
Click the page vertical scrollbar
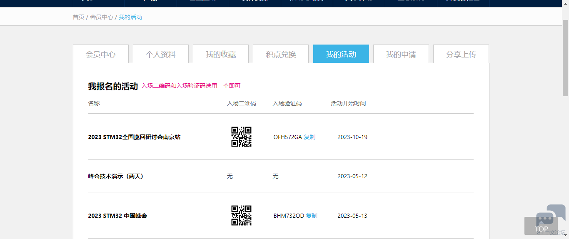pos(565,58)
